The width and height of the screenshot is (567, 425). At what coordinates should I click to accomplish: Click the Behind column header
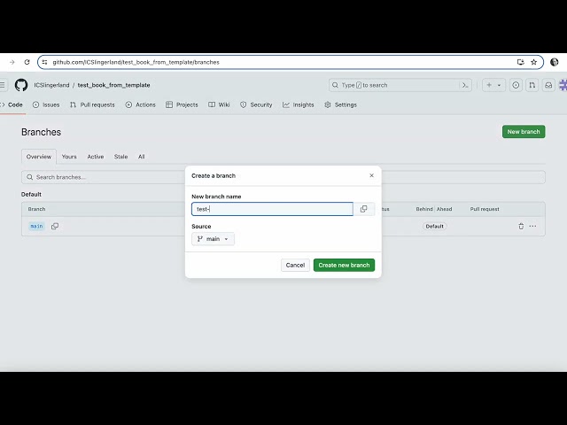(x=424, y=209)
